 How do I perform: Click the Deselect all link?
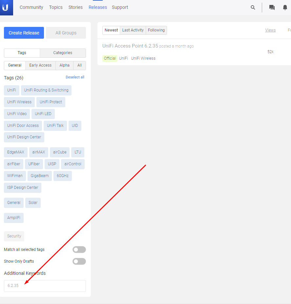[x=75, y=77]
